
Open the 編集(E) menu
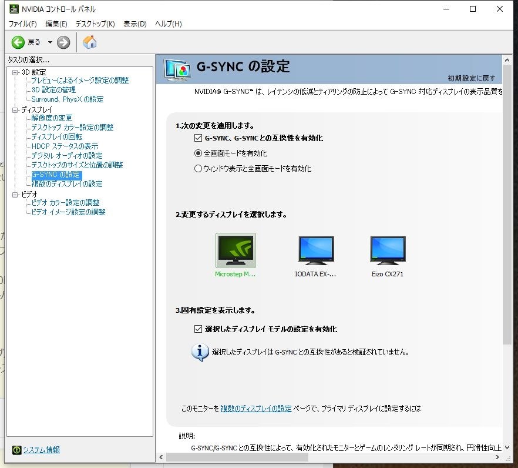56,24
